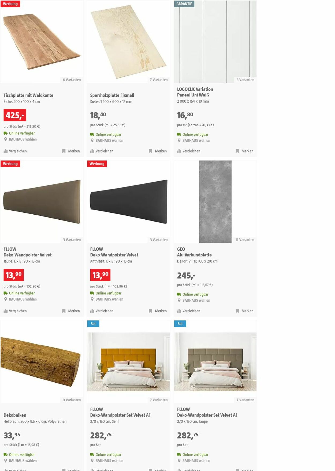
Task: Show the 9 Varianten for Dekobalken
Action: coord(72,400)
